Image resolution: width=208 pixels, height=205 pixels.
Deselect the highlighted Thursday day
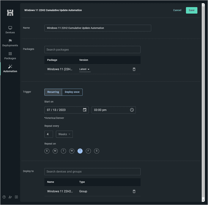tap(80, 151)
